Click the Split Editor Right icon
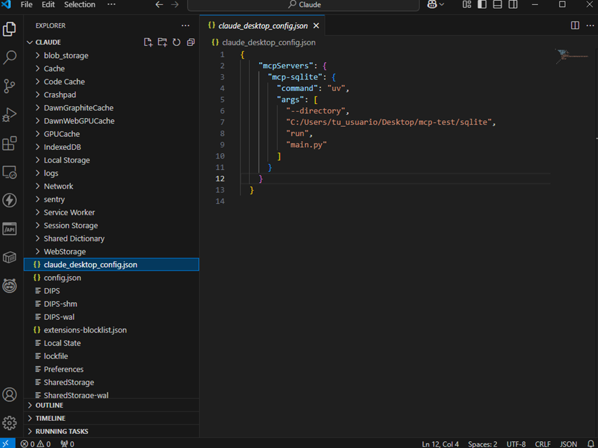Viewport: 598px width, 448px height. click(575, 26)
